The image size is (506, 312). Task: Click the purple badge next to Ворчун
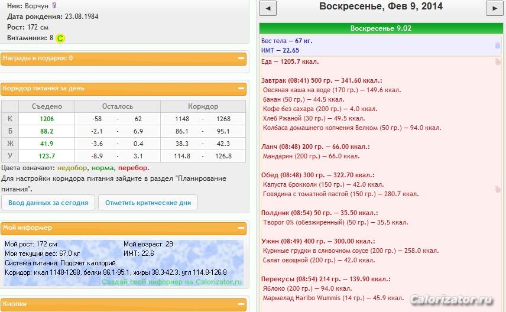click(x=54, y=5)
